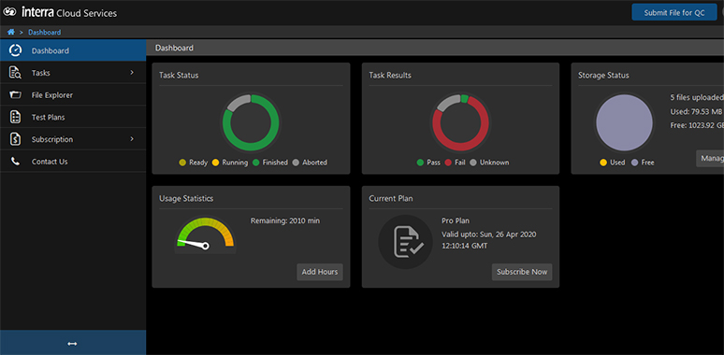Click the File Explorer folder icon
Viewport: 724px width, 355px height.
tap(15, 95)
